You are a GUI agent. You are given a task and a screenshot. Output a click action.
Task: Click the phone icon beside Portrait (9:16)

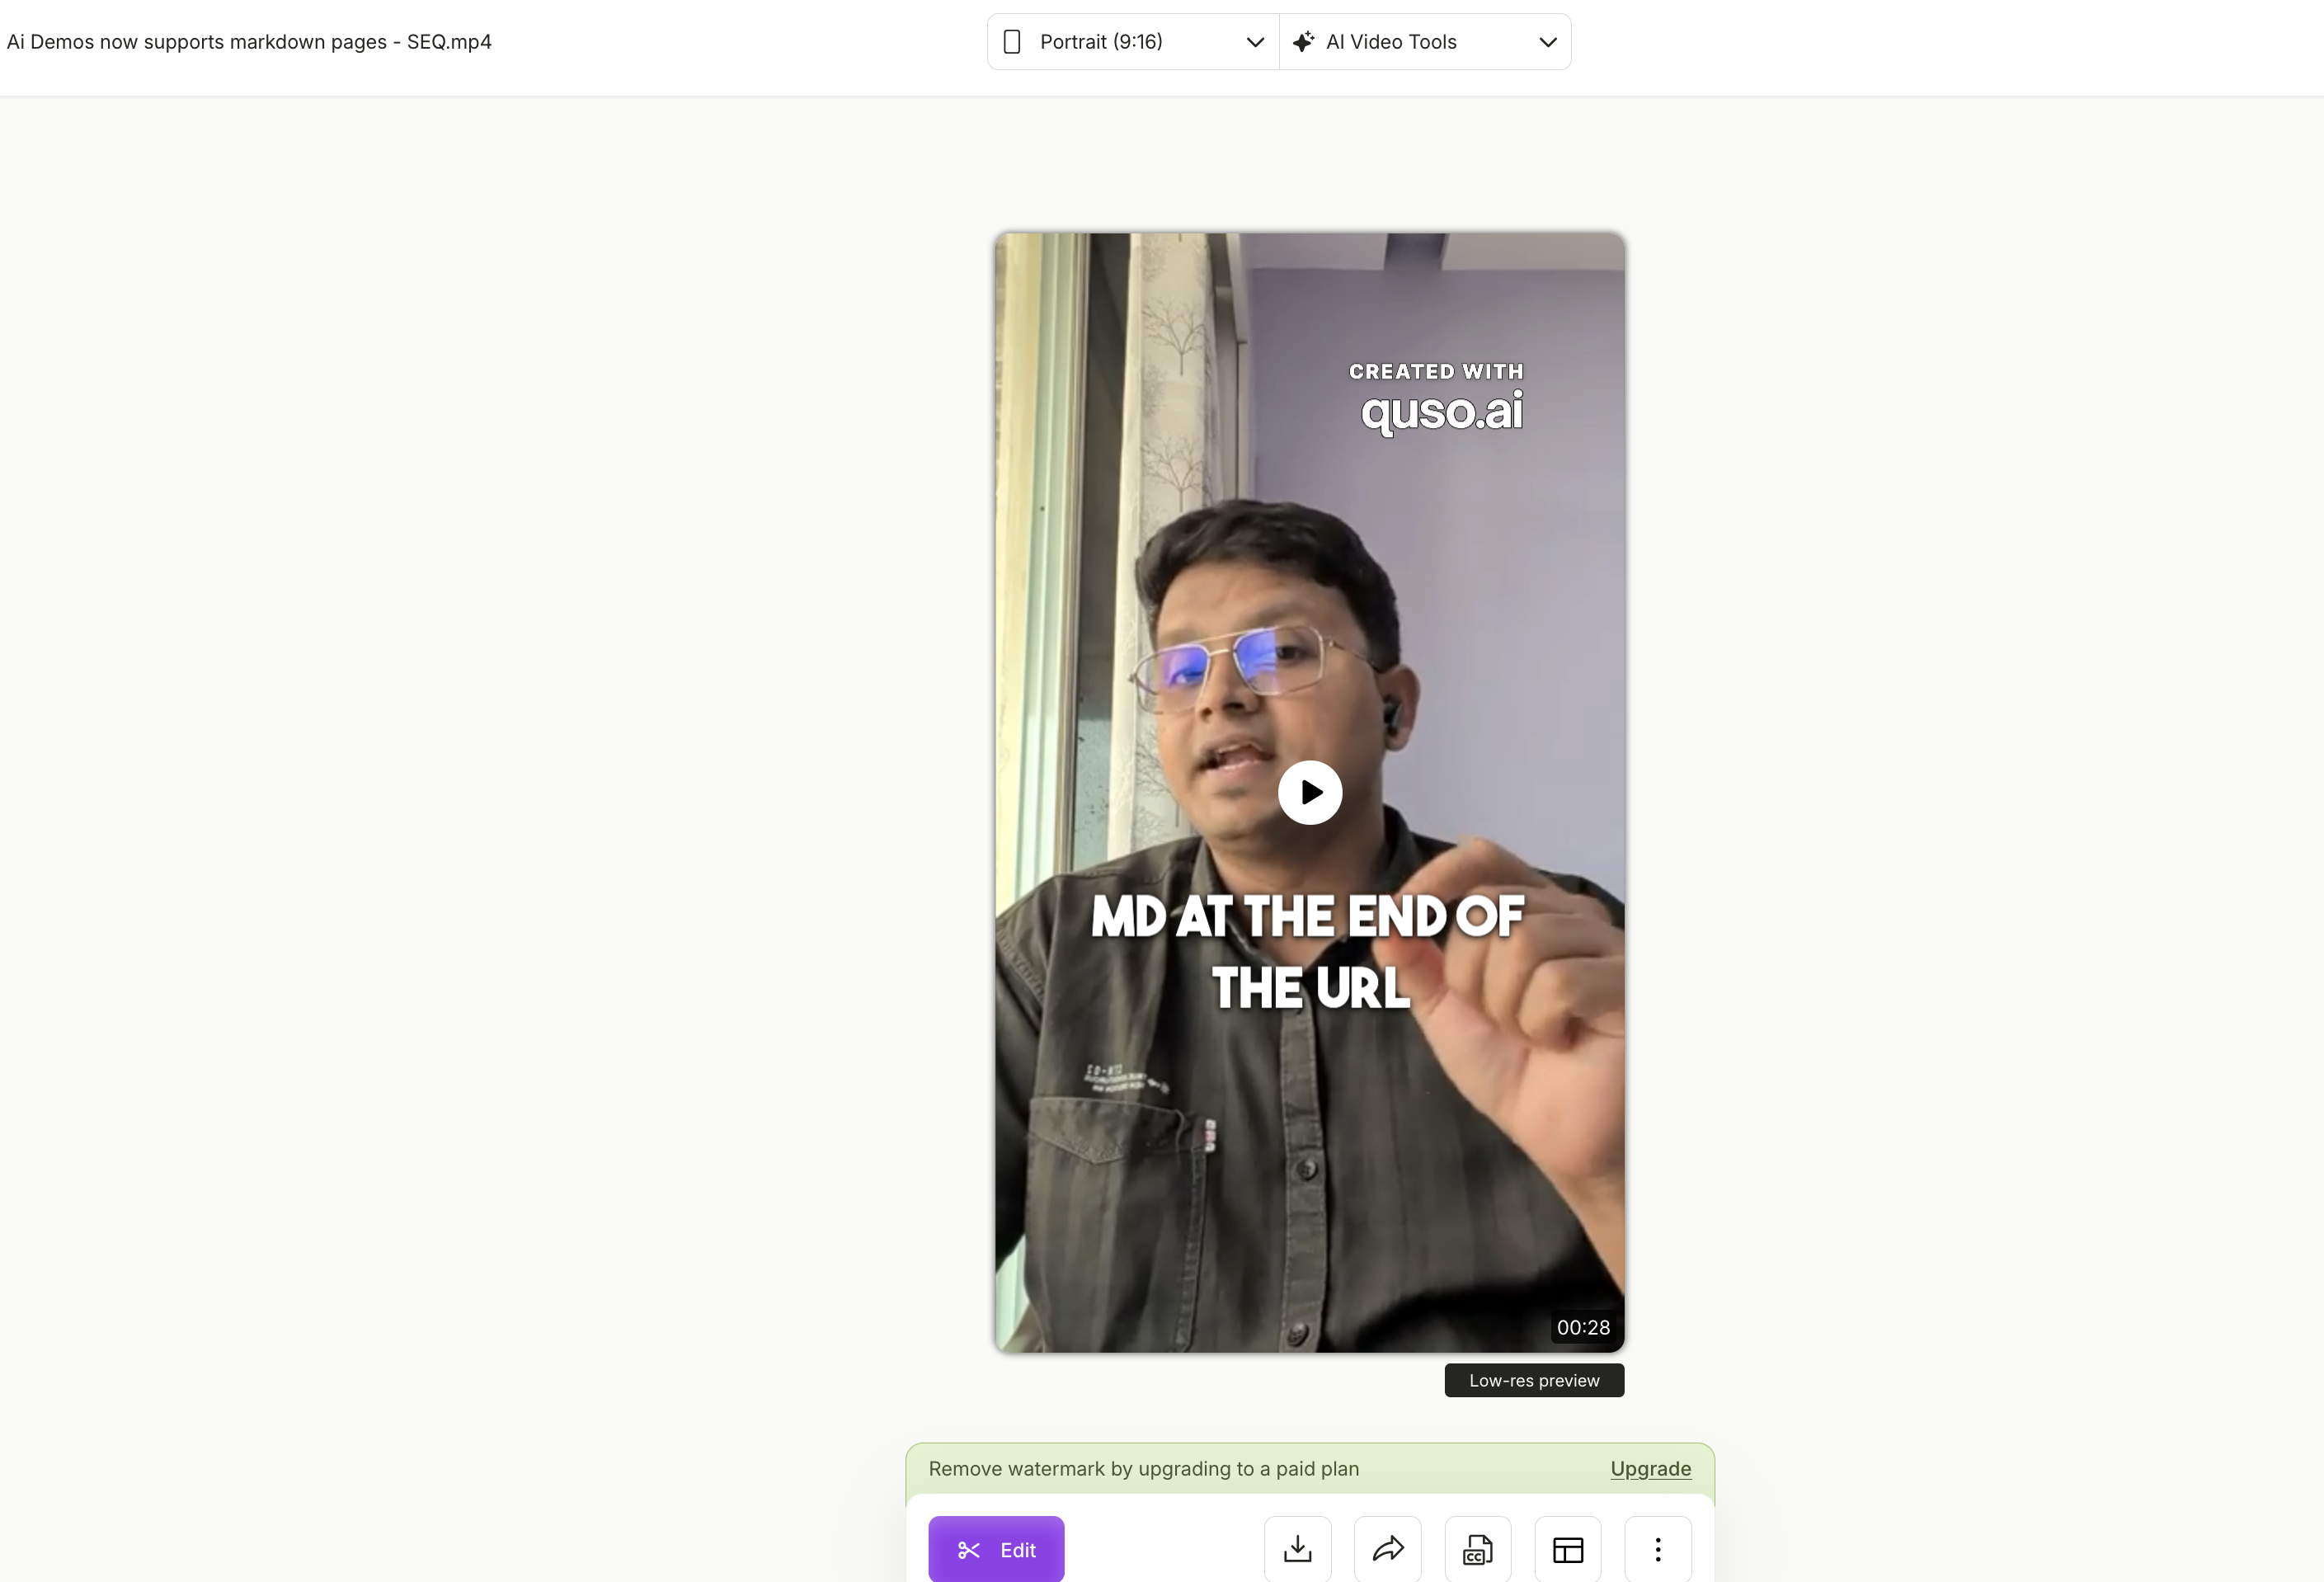click(1011, 42)
